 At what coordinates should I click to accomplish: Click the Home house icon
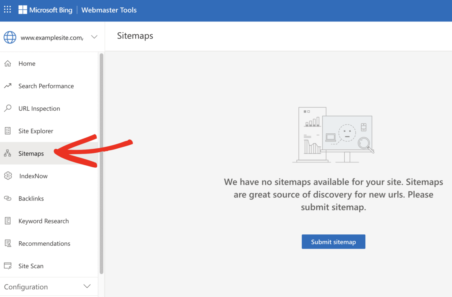[9, 63]
